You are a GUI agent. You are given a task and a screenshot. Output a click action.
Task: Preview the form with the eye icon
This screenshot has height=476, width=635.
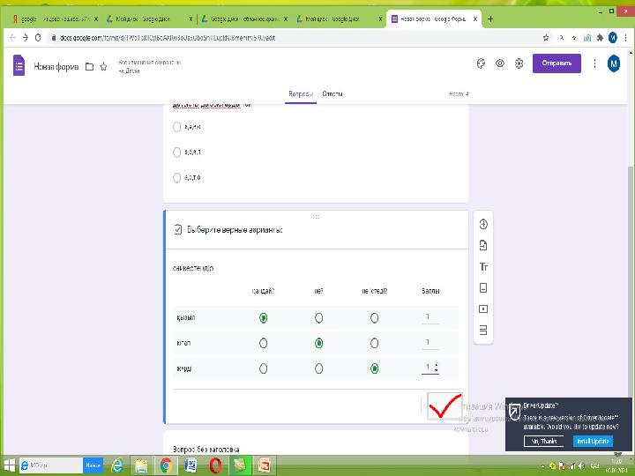(x=500, y=63)
